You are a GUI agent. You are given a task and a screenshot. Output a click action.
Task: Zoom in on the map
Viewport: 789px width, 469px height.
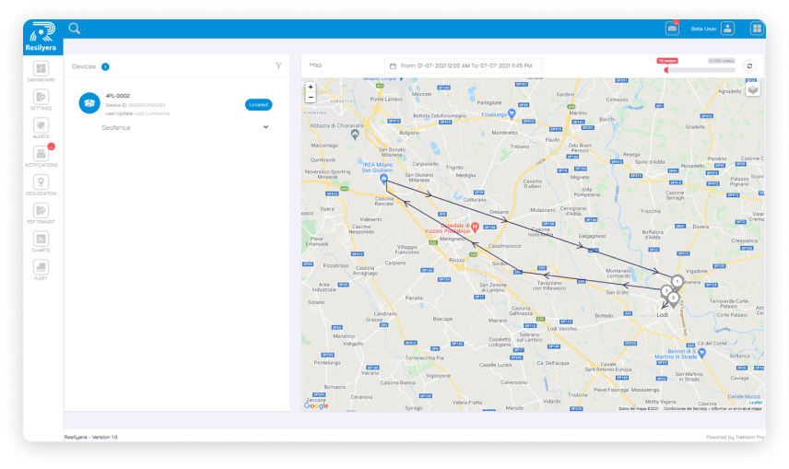tap(311, 87)
